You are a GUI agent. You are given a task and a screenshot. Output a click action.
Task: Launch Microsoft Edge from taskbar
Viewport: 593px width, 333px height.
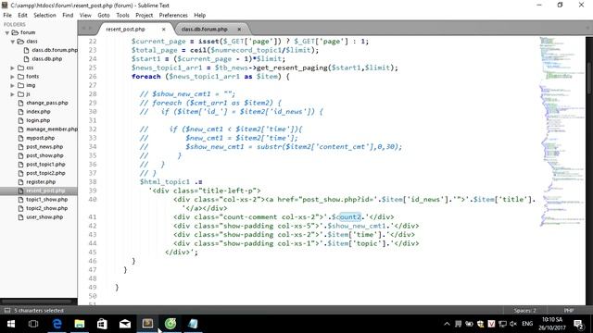tap(57, 324)
